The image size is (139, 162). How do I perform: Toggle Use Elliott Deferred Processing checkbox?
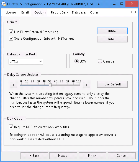(x=11, y=32)
